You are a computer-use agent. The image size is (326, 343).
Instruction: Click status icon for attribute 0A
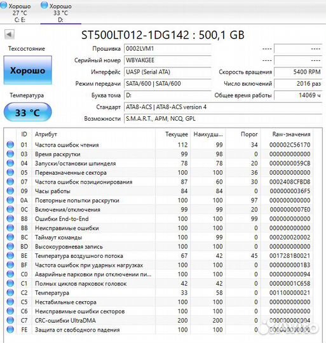point(10,200)
